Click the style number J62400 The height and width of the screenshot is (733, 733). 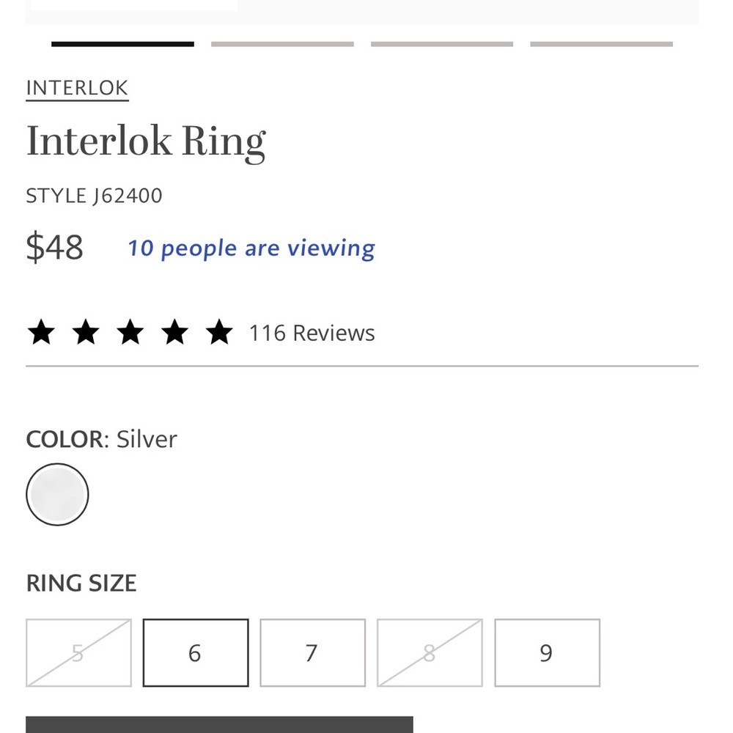pos(94,196)
